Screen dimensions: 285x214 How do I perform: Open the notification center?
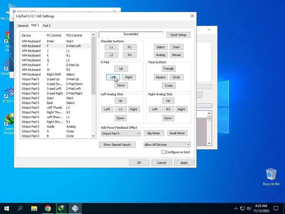(x=276, y=208)
